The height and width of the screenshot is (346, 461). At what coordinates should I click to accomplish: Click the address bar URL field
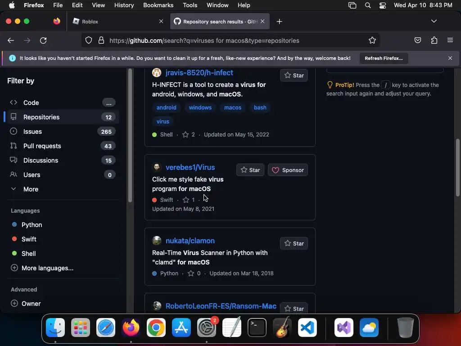point(230,41)
